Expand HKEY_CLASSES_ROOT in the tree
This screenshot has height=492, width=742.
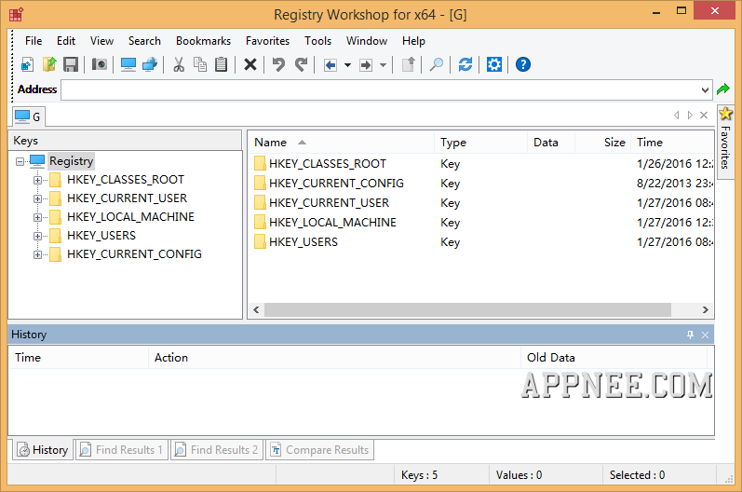click(x=37, y=180)
